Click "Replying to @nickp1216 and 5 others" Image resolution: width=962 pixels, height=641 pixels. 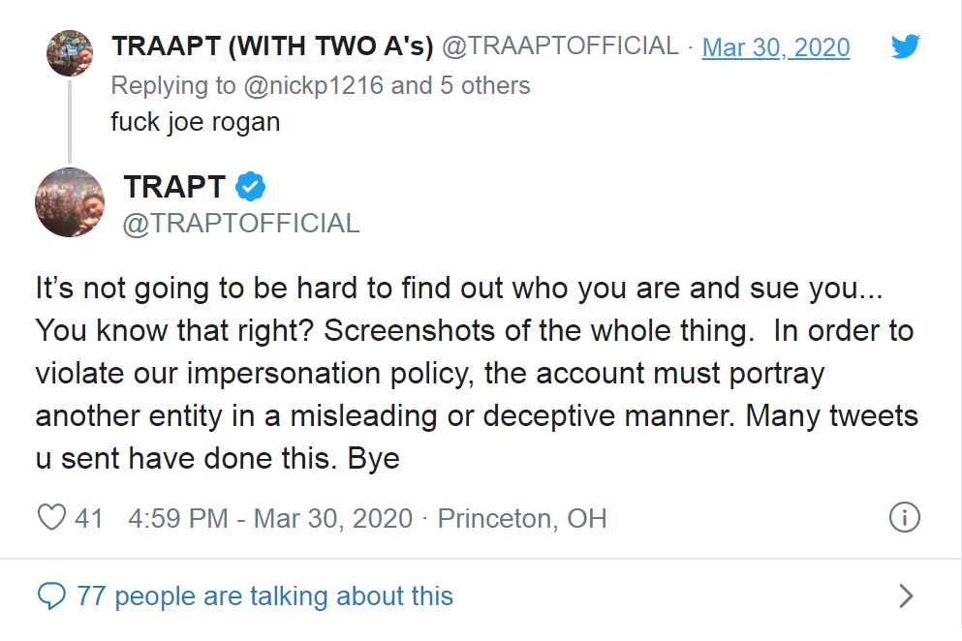(x=321, y=86)
